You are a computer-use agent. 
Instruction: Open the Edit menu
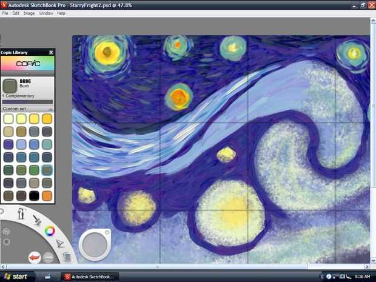coord(16,13)
